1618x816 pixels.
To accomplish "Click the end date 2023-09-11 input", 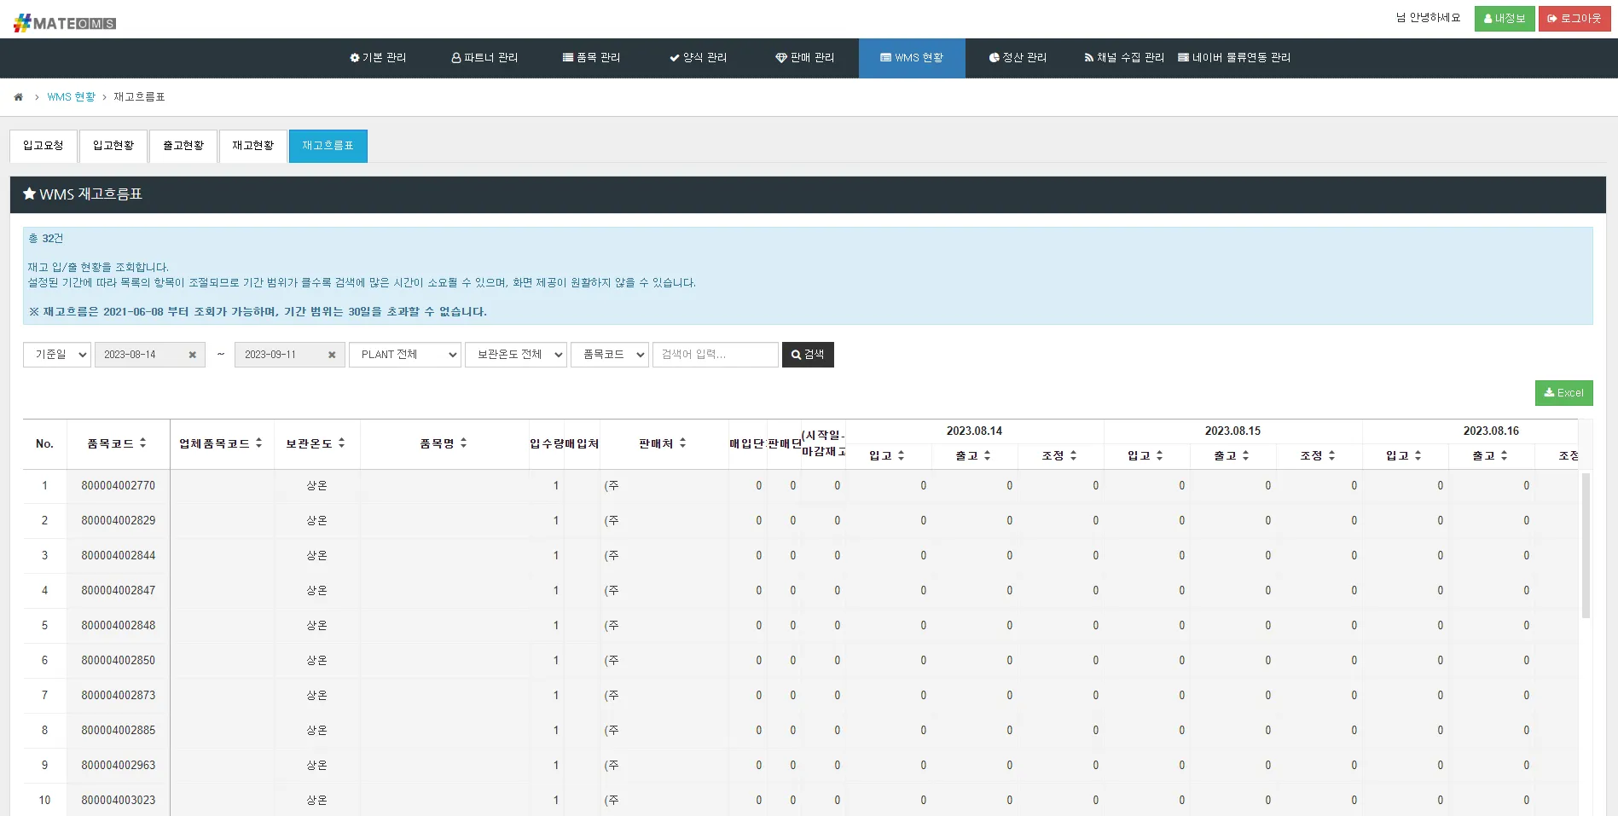I will tap(290, 355).
